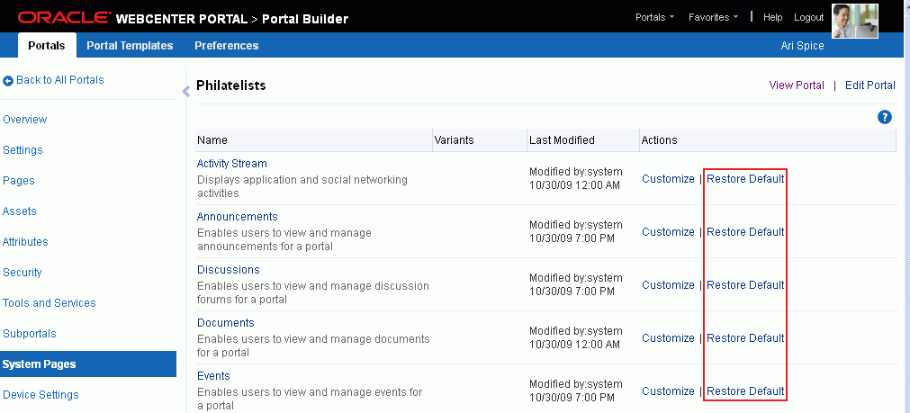Open Settings in the sidebar
Viewport: 910px width, 413px height.
(23, 150)
